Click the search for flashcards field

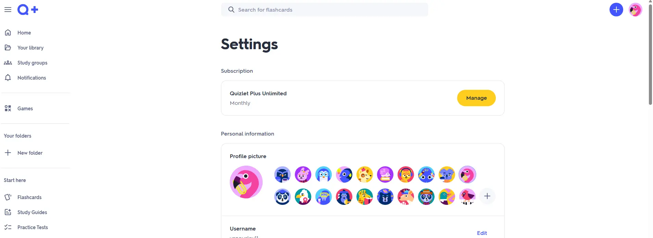pyautogui.click(x=324, y=10)
